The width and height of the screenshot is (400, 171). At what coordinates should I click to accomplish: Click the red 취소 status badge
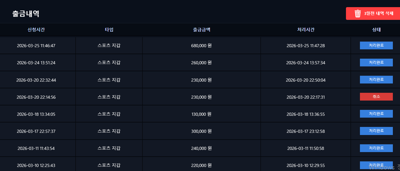tap(376, 97)
